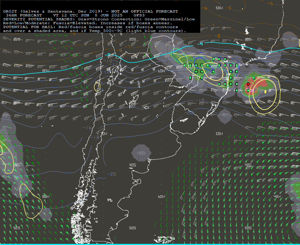Click the GR02T title text in header
This screenshot has width=300, height=245.
[x=90, y=11]
